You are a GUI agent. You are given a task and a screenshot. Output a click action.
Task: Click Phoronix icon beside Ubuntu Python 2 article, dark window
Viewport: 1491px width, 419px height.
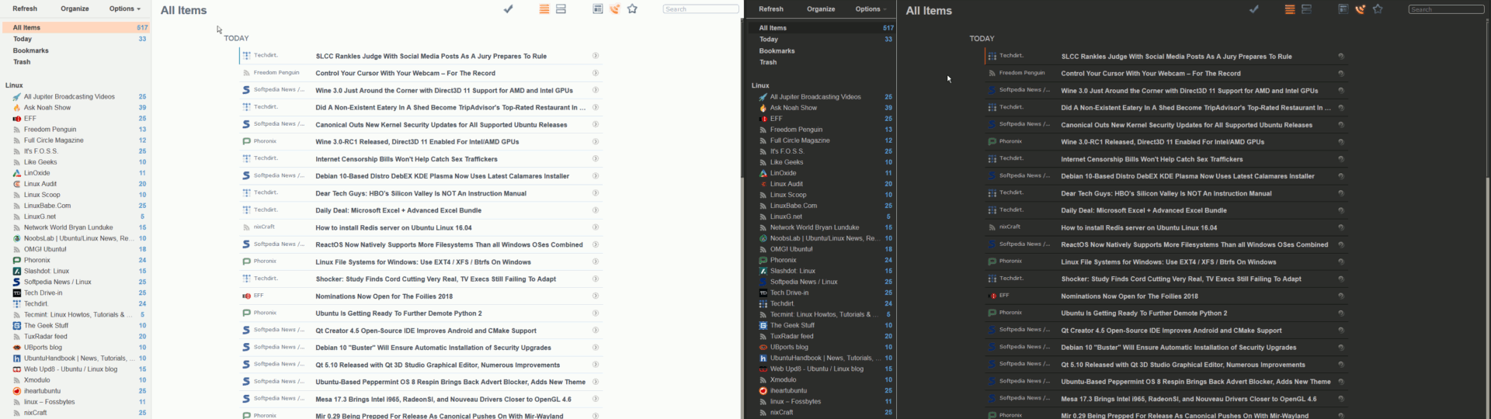click(992, 313)
